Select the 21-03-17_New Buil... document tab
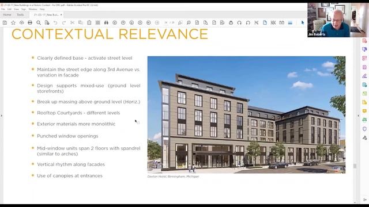369x207 pixels. 46,14
